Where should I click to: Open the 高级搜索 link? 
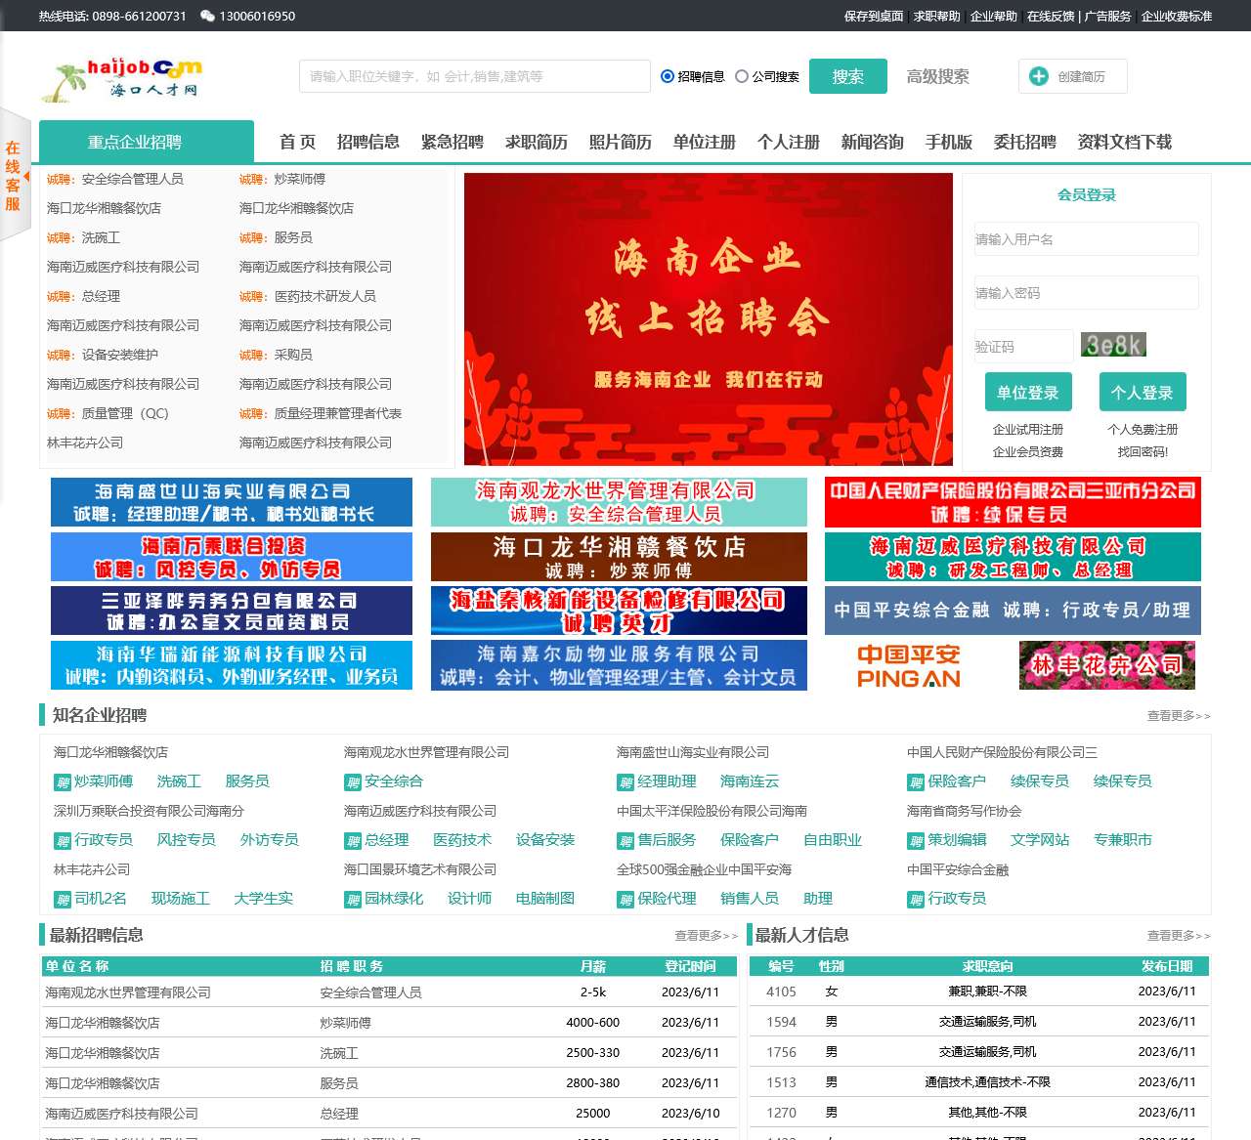point(938,76)
